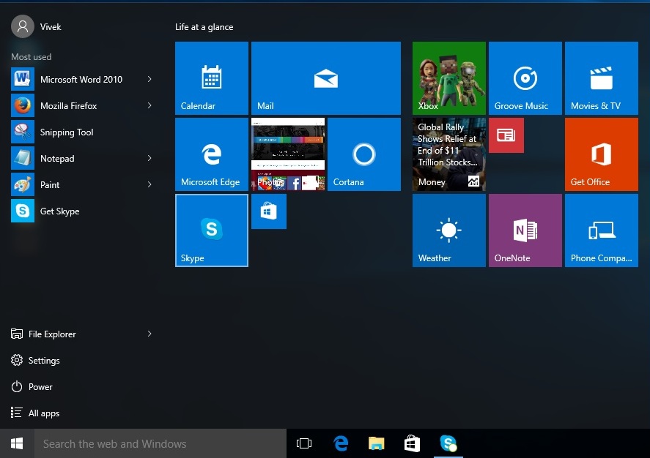Click the Get Office tile
The image size is (650, 458).
coord(602,154)
